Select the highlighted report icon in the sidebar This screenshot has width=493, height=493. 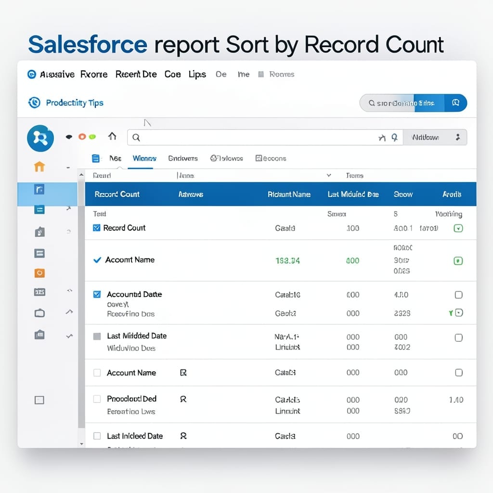pos(39,190)
